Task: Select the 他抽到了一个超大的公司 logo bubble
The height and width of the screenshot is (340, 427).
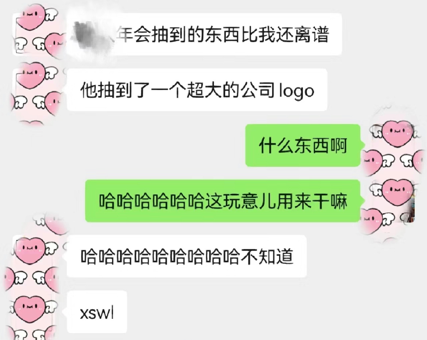Action: (197, 90)
